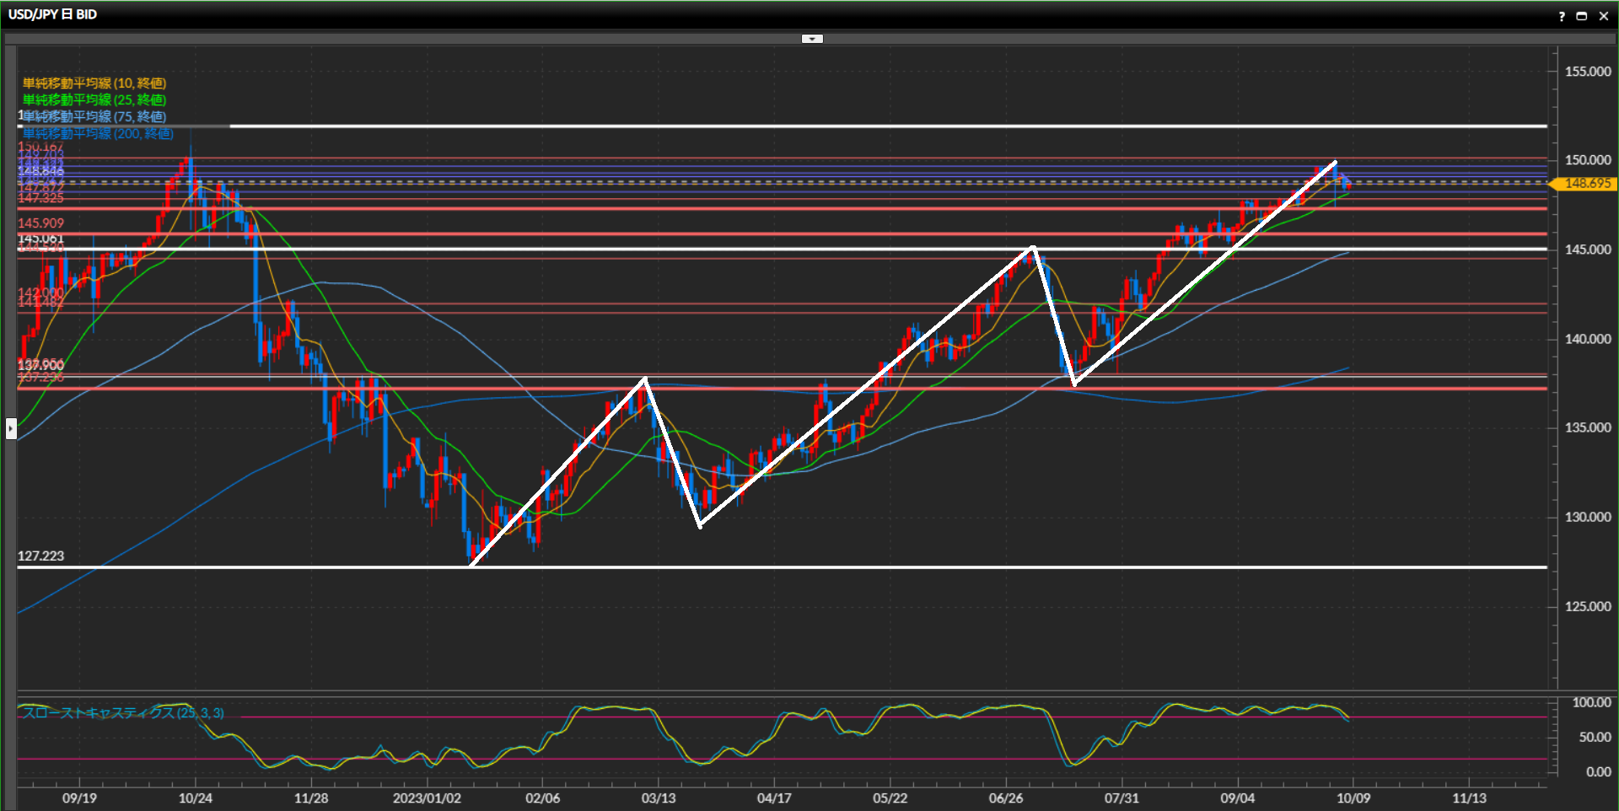Select the 単純移動平均線 (25, 終値) indicator label

[94, 99]
